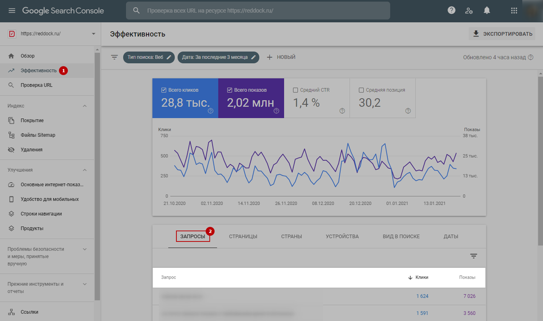Switch to the Запросы tab
Screen dimensions: 543x321
coord(193,236)
